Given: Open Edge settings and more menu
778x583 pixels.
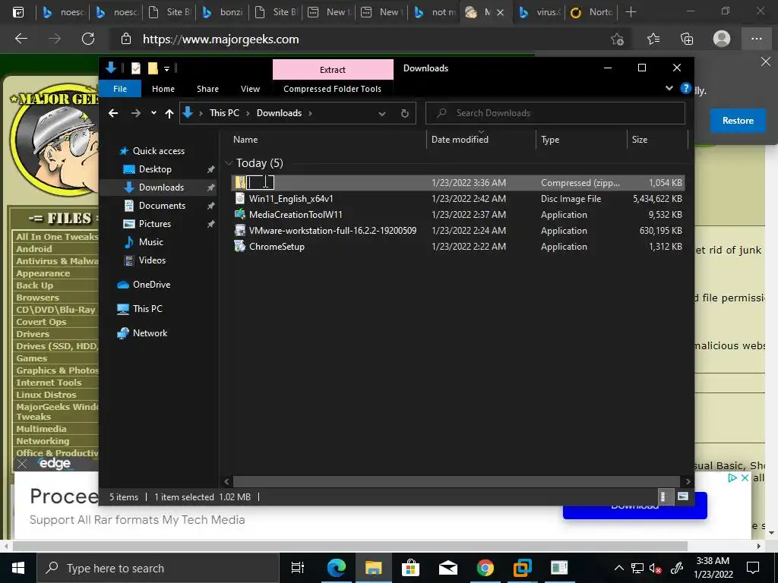Looking at the screenshot, I should click(756, 39).
